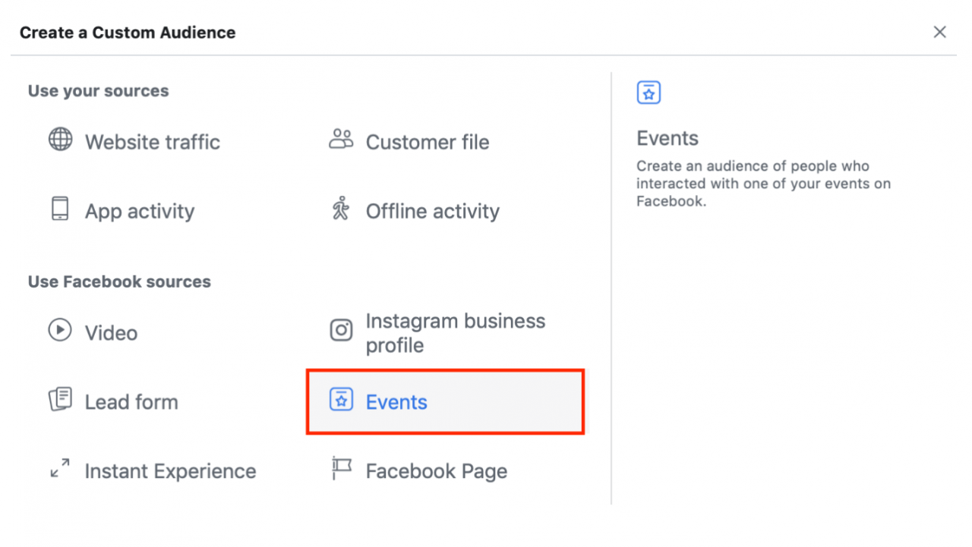Select the App activity option text
This screenshot has height=547, width=972.
(140, 212)
